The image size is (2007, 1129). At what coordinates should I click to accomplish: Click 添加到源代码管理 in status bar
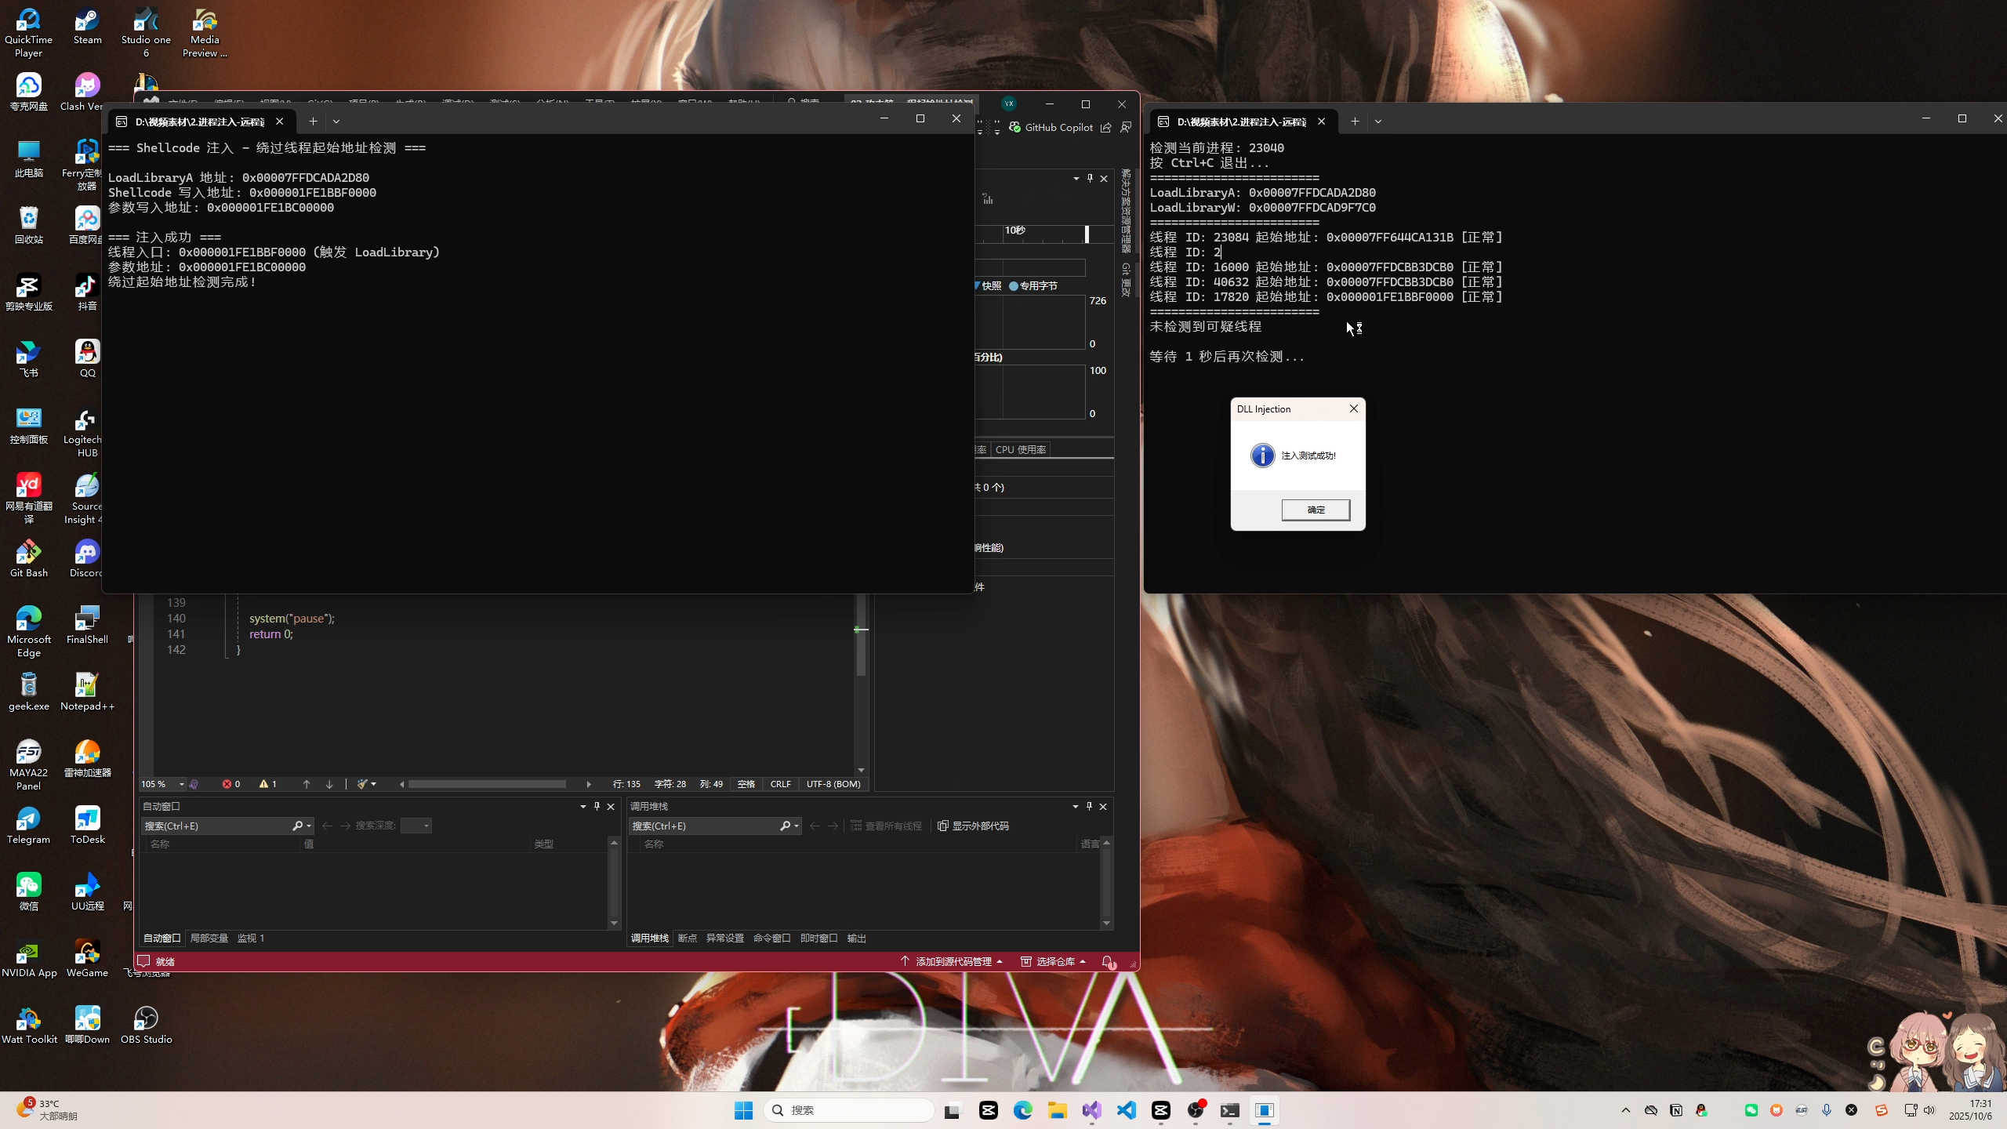pos(953,961)
